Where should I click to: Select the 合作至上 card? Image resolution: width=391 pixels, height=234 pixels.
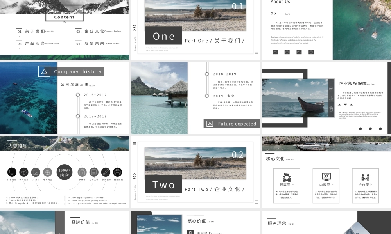[x=365, y=186]
